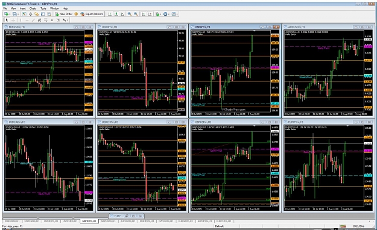Toggle chart auto scroll

[x=144, y=14]
